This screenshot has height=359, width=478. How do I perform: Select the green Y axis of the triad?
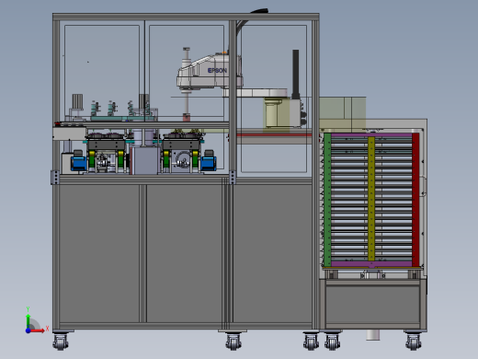point(28,320)
